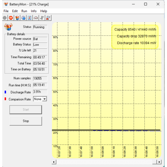Click the gear with blue info toolbar icon
Viewport: 167px width, 167px height.
(x=23, y=18)
